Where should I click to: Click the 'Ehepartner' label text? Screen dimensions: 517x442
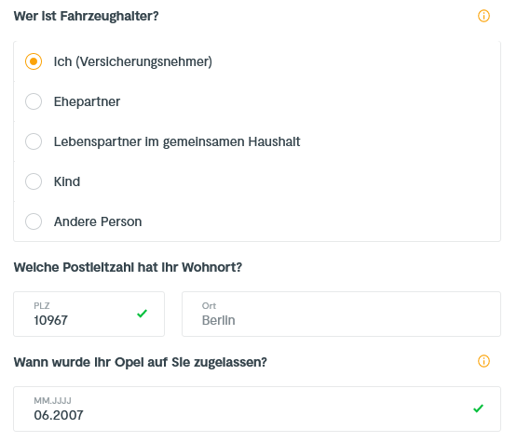click(87, 101)
